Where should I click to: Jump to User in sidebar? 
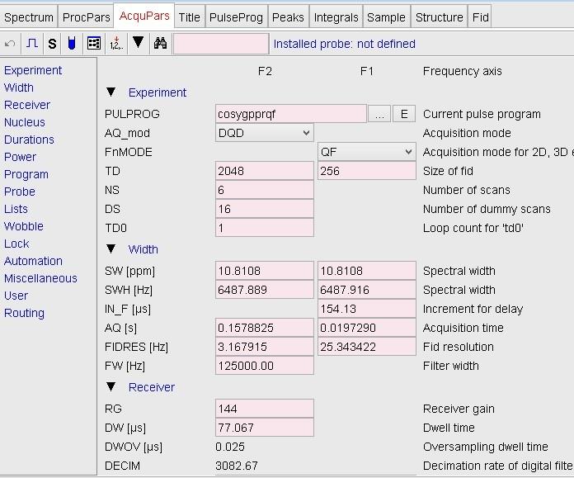tap(16, 296)
